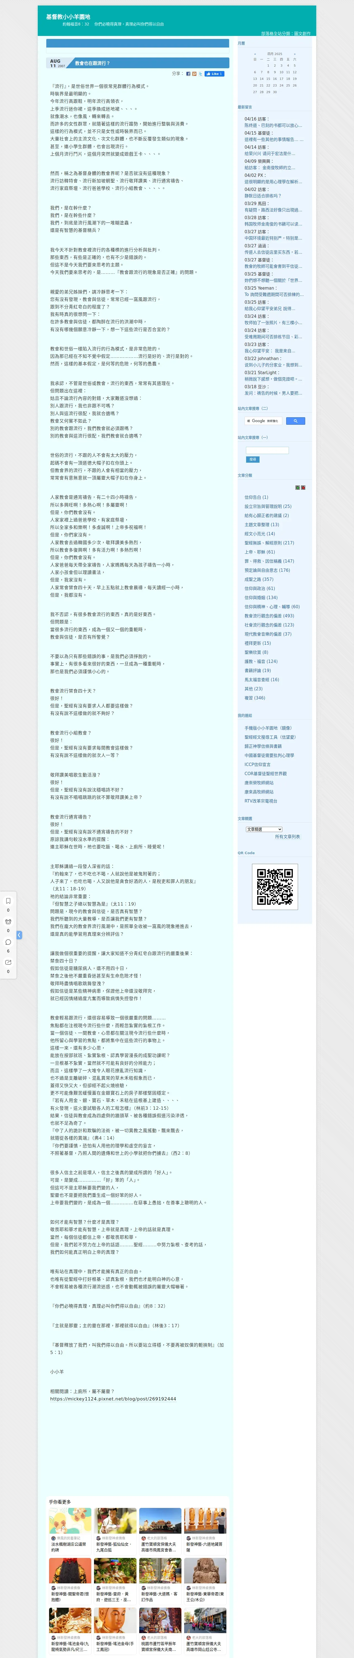The width and height of the screenshot is (354, 1658).
Task: Click the 部落格全站分類:圖文創作 link
Action: 285,33
